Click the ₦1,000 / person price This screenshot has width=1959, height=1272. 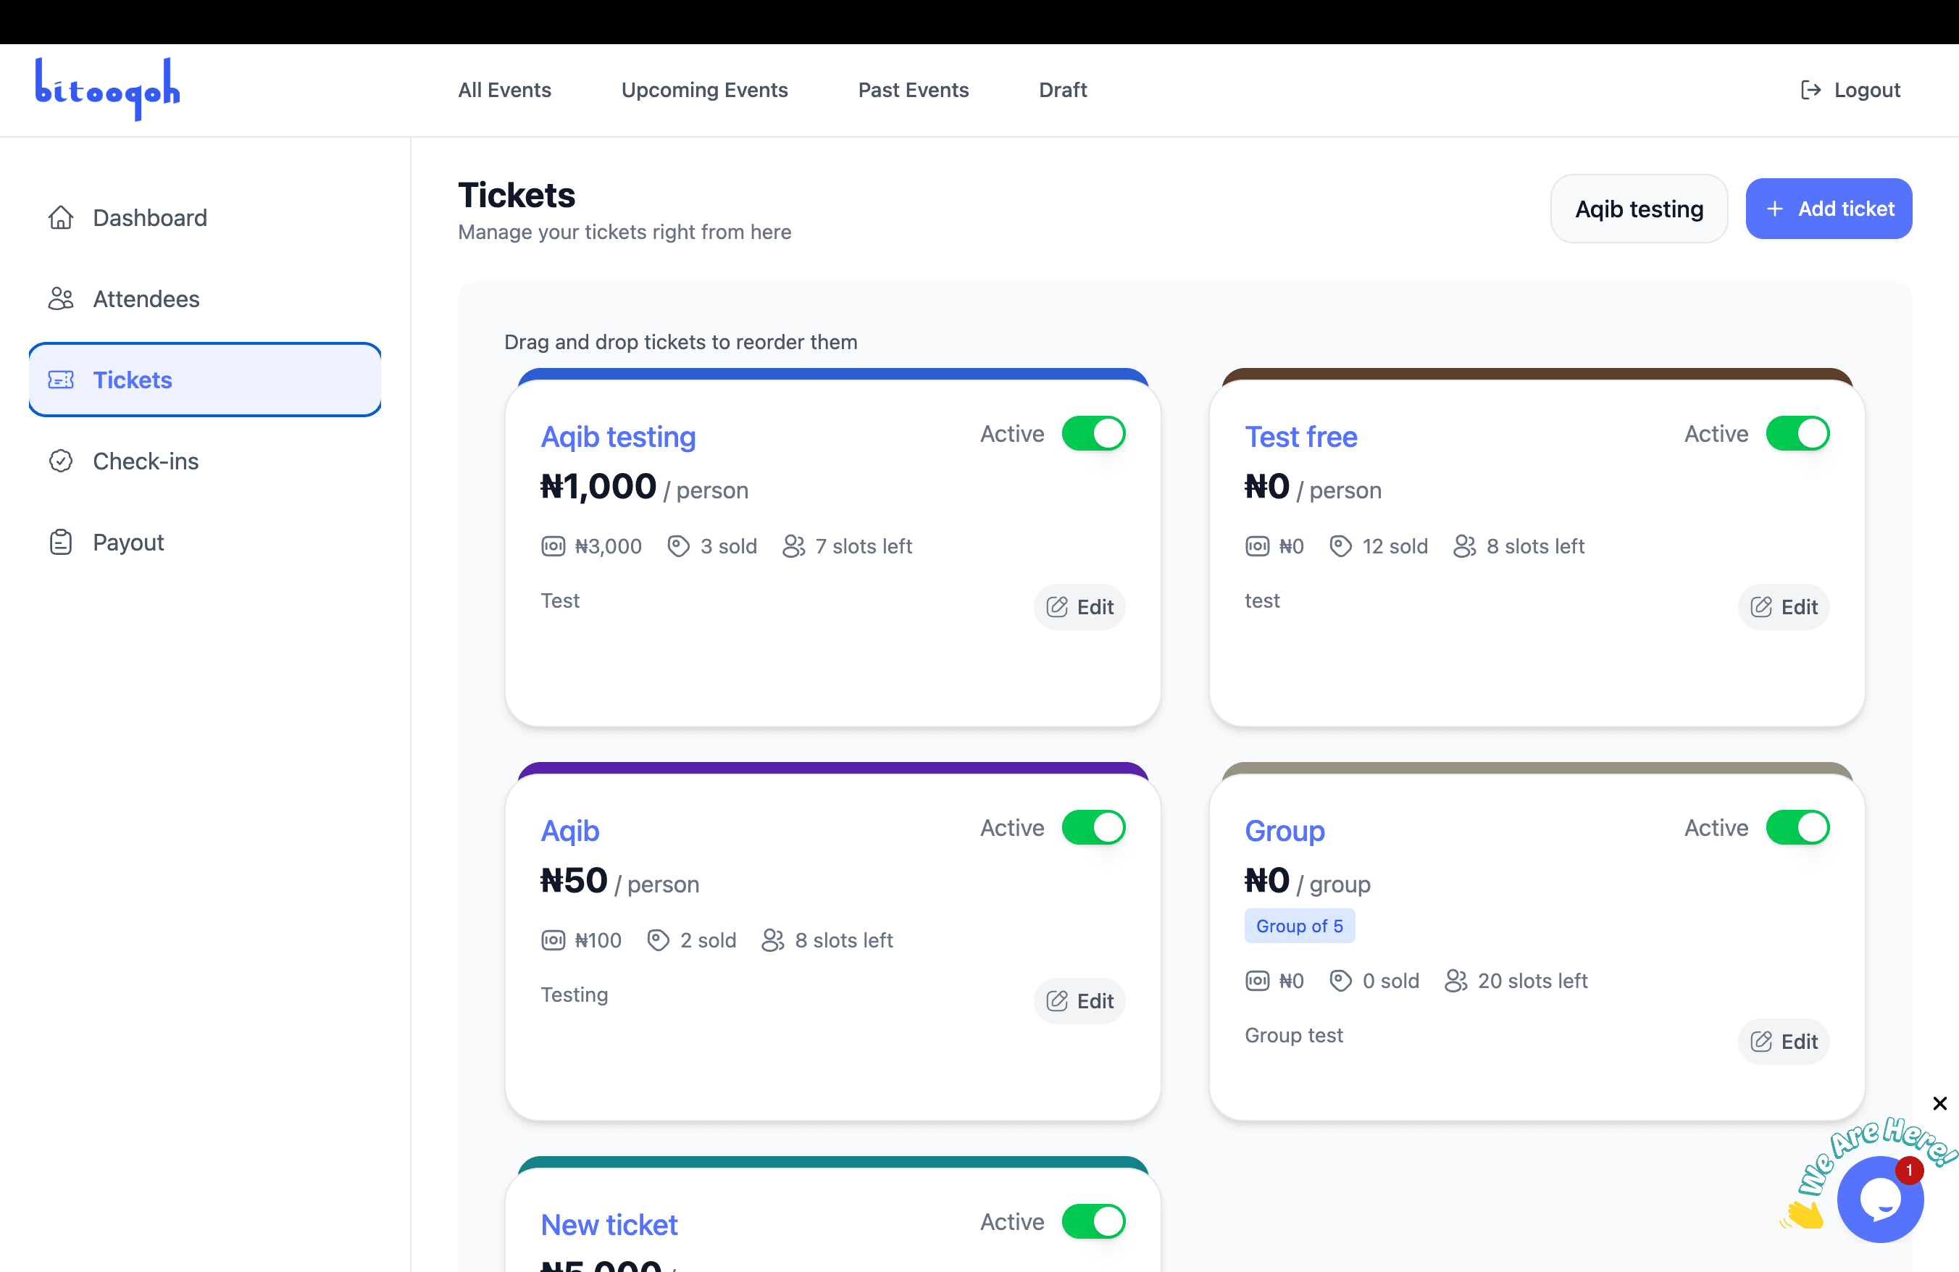[645, 487]
